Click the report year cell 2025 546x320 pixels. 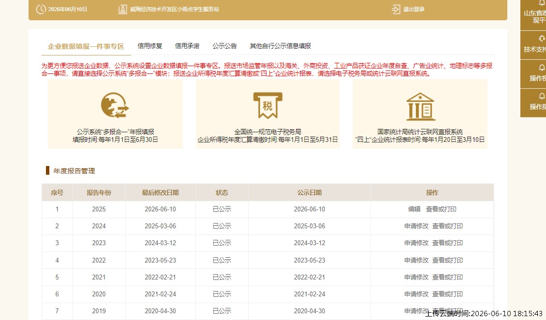99,209
